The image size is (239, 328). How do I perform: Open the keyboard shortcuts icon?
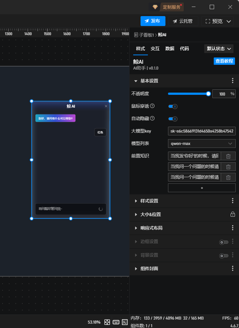[x=116, y=322]
